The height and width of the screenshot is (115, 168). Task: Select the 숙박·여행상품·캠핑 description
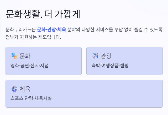(x=110, y=66)
